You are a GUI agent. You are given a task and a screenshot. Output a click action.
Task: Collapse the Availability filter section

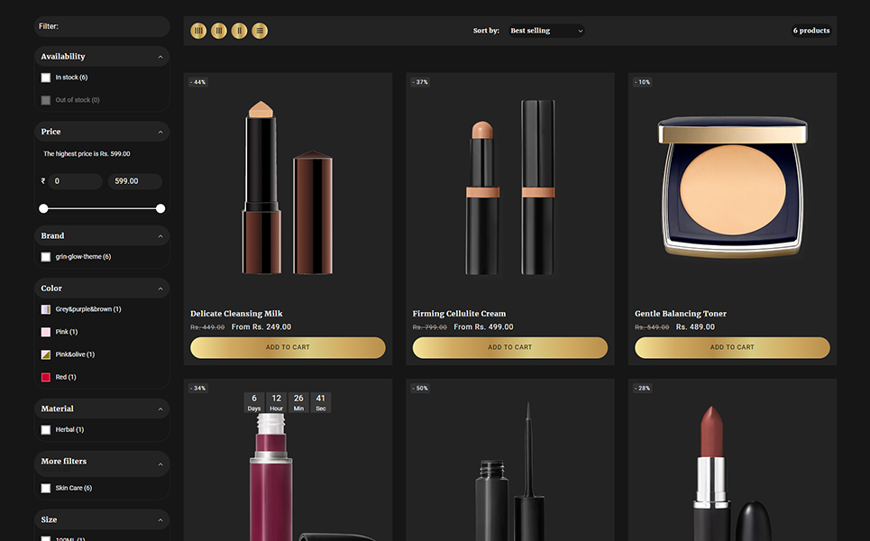click(160, 57)
